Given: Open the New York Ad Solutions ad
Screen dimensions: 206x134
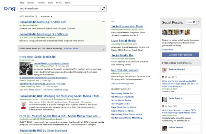Looking at the screenshot, I should (125, 70).
